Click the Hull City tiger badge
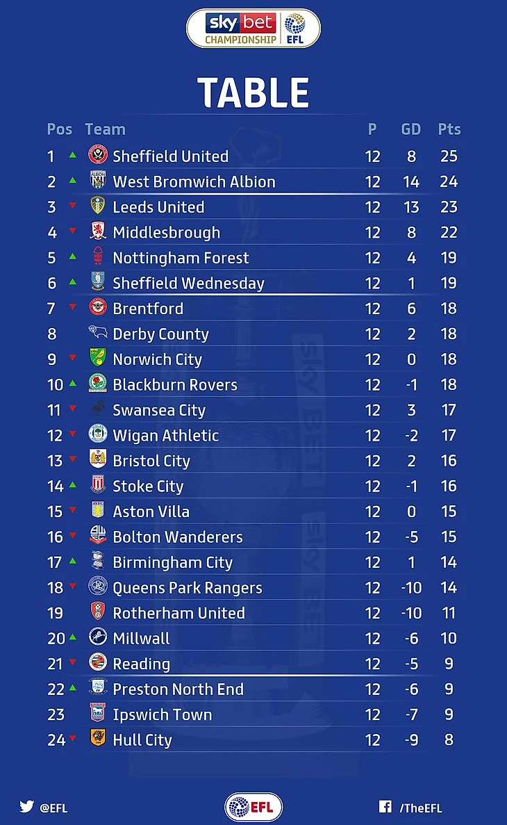507x825 pixels. click(x=98, y=737)
